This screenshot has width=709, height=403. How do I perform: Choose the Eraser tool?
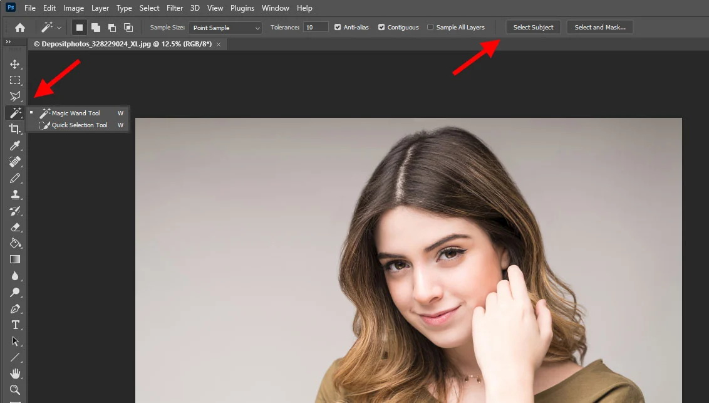15,227
